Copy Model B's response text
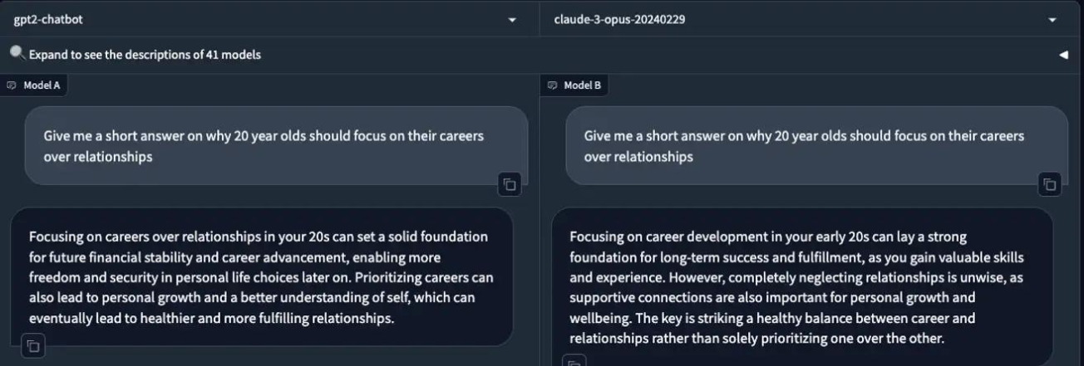Viewport: 1084px width, 366px height. [x=574, y=363]
